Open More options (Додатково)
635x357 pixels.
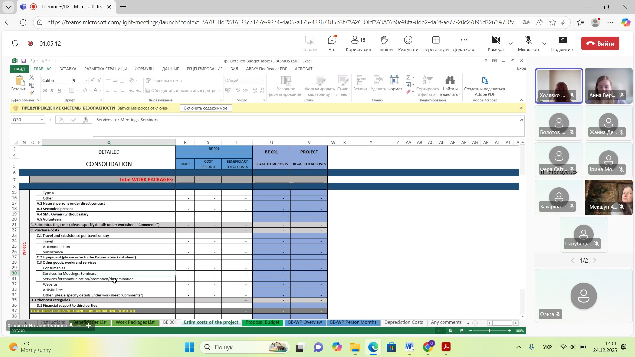pyautogui.click(x=464, y=41)
